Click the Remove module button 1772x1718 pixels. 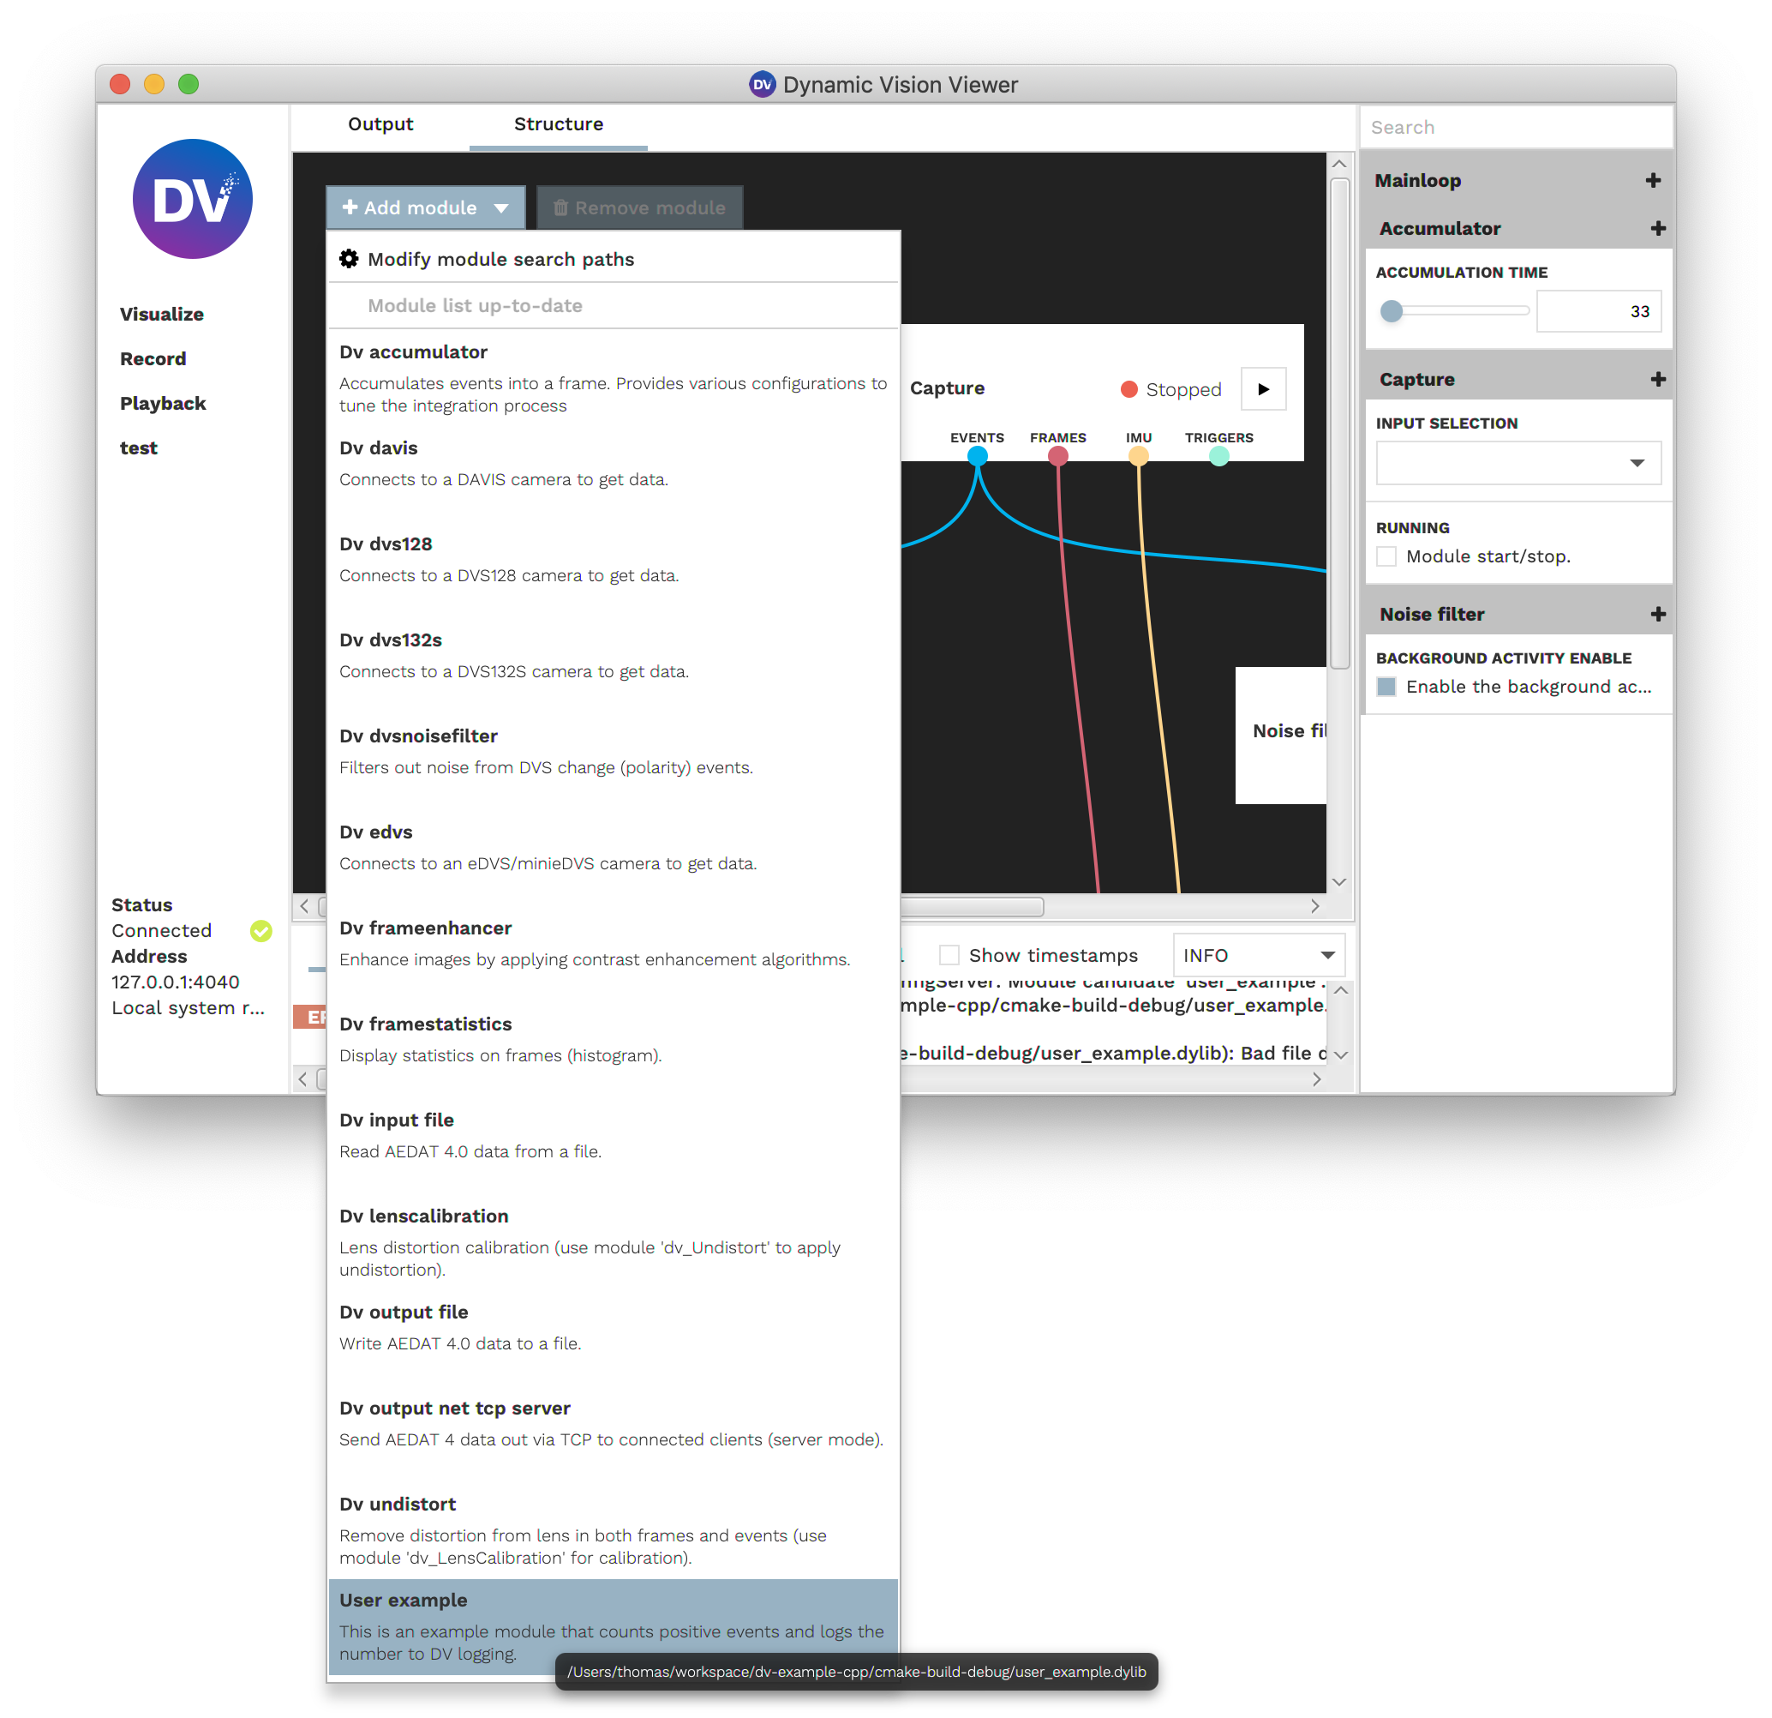[x=638, y=207]
